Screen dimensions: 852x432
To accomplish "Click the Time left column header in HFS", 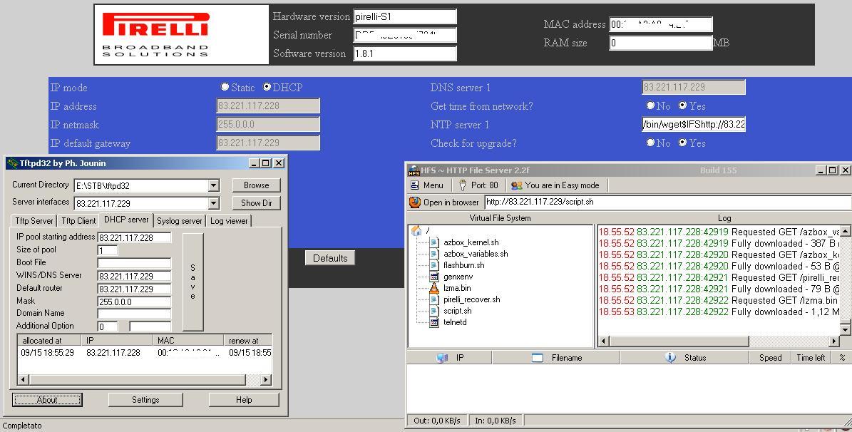I will (x=811, y=358).
